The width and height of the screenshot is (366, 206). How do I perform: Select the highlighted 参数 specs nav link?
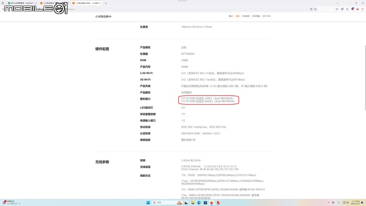coord(237,16)
